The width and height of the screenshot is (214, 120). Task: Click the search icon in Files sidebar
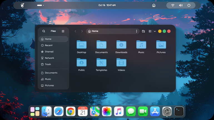point(44,31)
